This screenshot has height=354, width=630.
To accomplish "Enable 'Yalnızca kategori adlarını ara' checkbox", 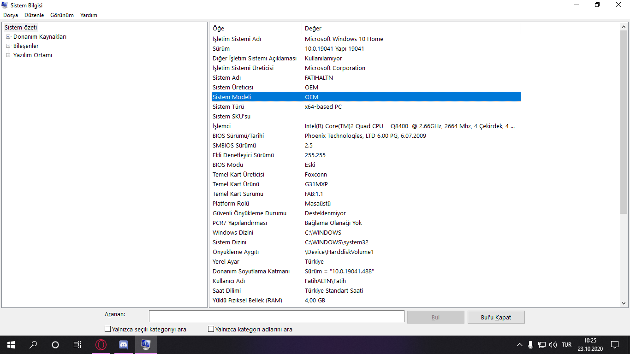I will point(211,329).
